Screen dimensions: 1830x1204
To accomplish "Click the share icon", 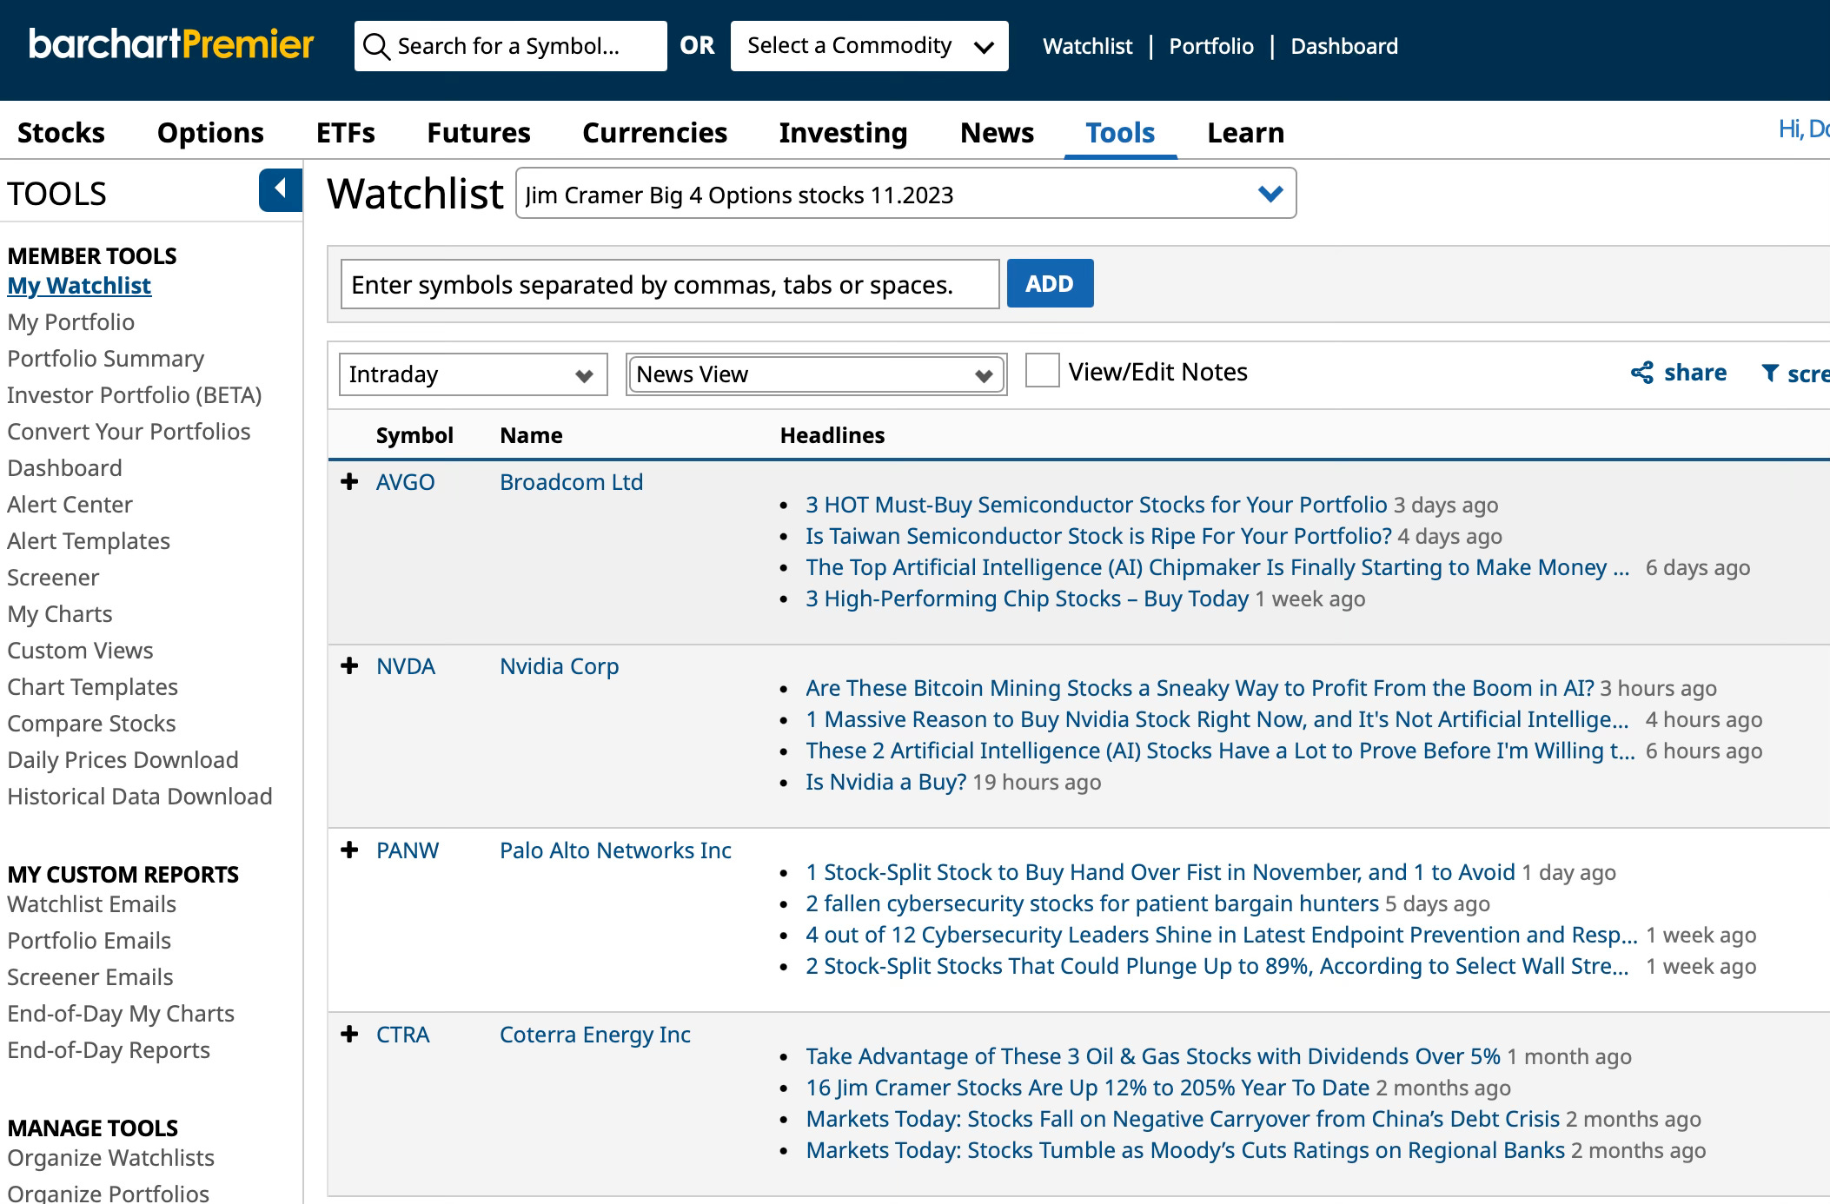I will point(1642,373).
